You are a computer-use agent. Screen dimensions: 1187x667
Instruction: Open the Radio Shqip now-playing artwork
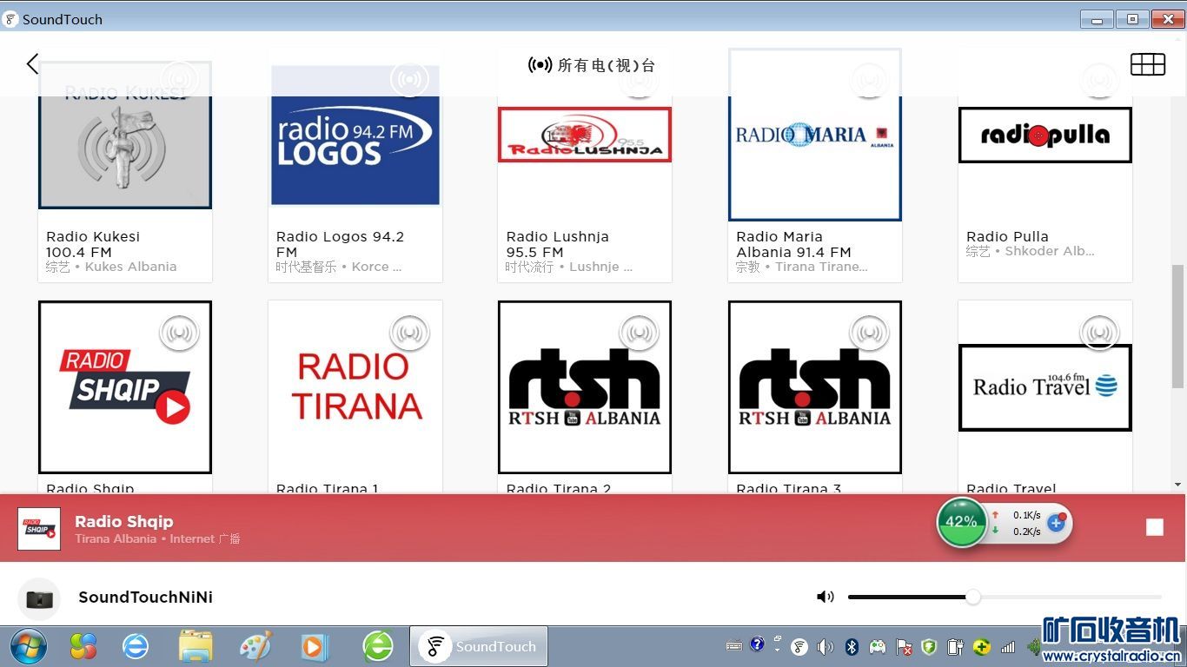pyautogui.click(x=39, y=529)
